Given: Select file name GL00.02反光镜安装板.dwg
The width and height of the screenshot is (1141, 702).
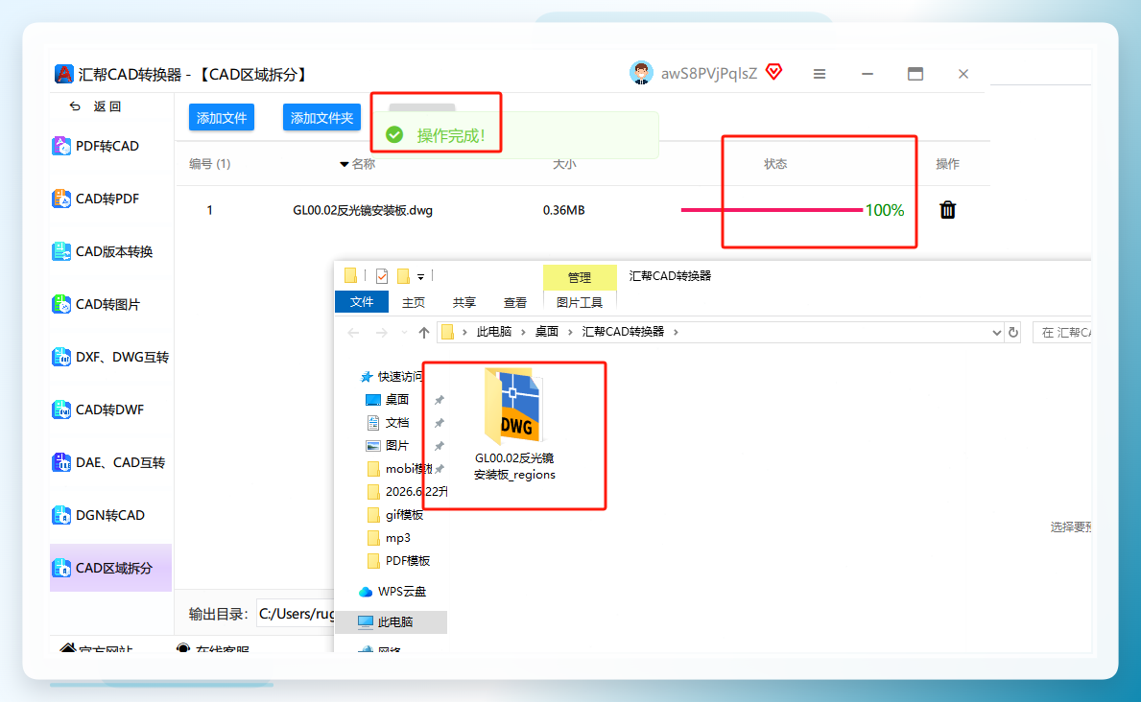Looking at the screenshot, I should click(x=363, y=210).
